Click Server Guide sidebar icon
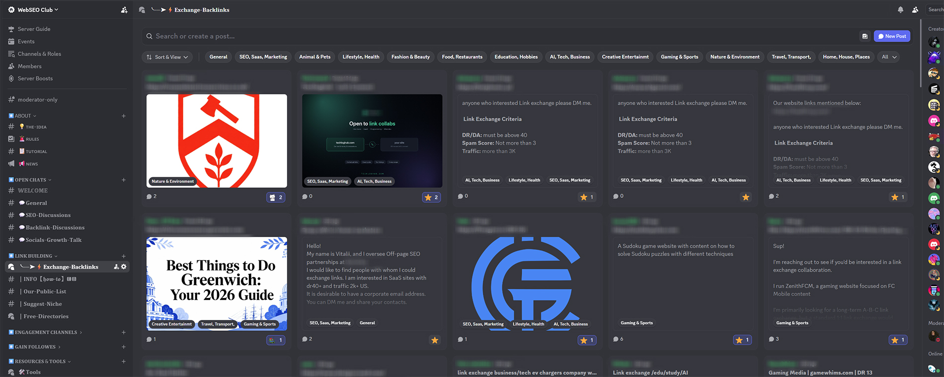The image size is (944, 377). coord(11,29)
